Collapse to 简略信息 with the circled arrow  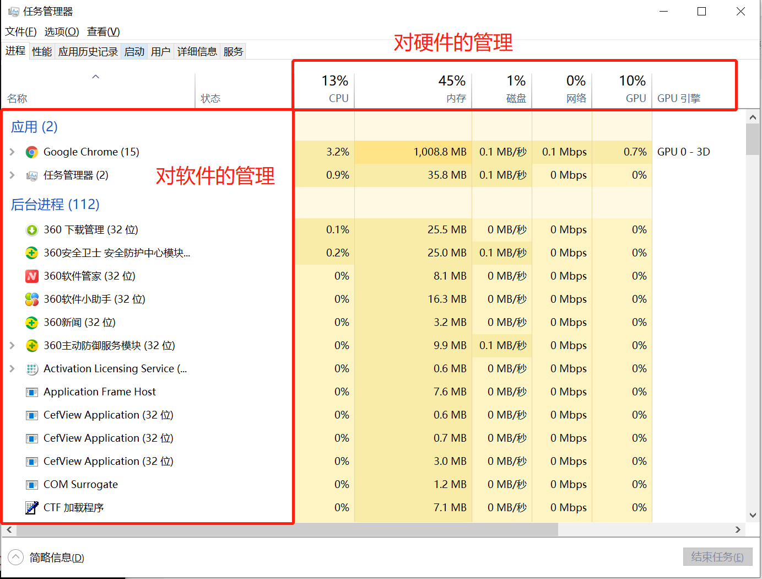16,557
